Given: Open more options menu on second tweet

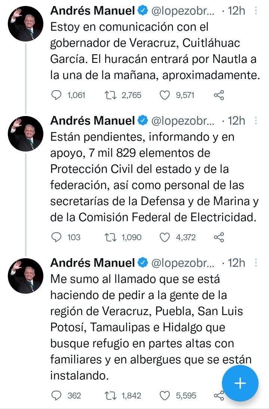Looking at the screenshot, I should [x=256, y=120].
